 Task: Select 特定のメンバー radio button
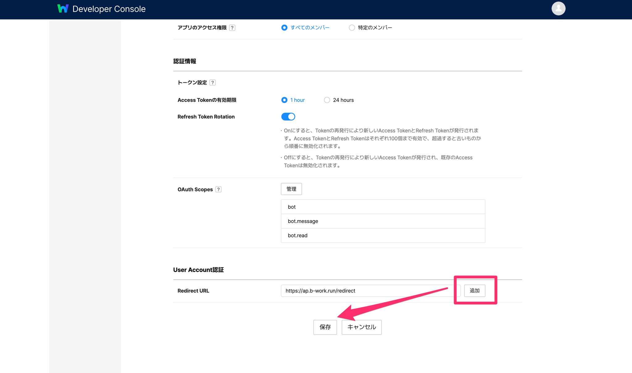coord(352,28)
